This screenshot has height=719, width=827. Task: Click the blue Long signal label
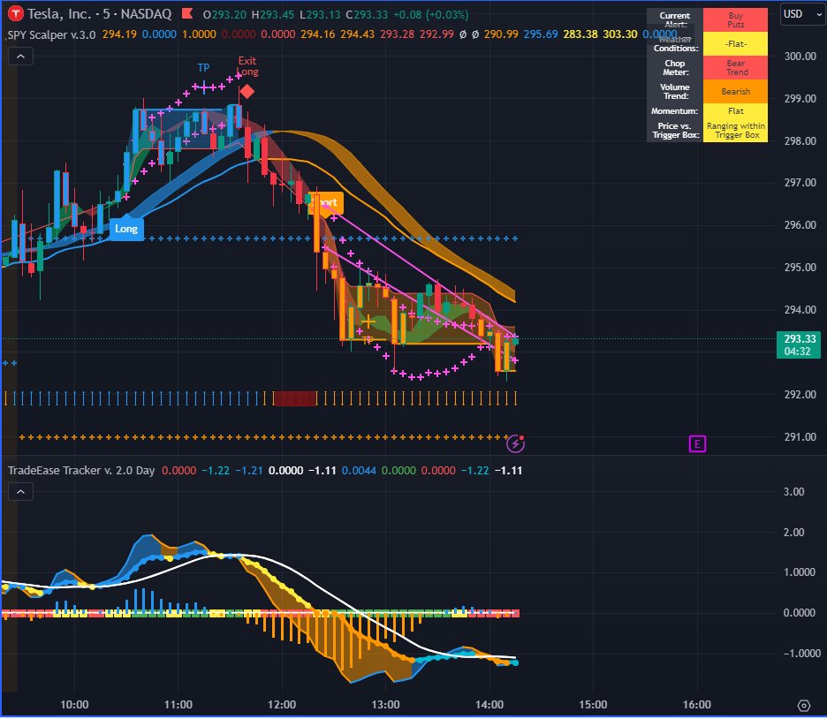(126, 228)
